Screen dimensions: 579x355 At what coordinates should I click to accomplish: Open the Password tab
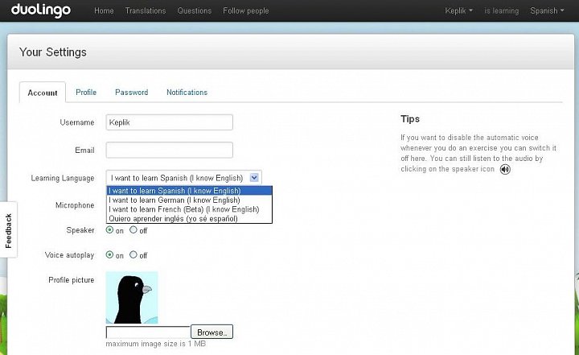[131, 93]
